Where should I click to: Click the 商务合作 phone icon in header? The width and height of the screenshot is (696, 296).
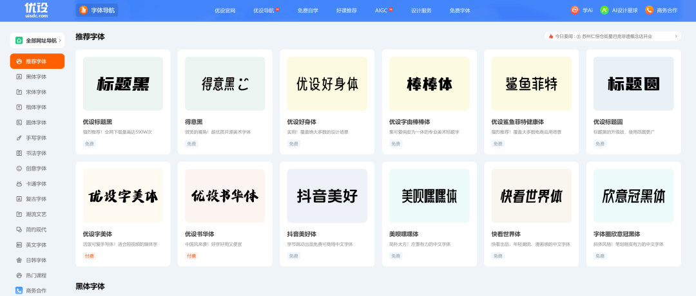[x=649, y=10]
